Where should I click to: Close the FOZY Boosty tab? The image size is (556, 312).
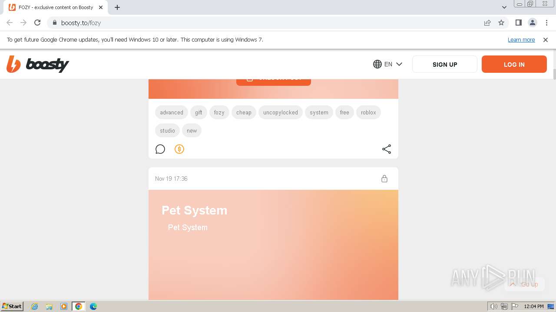(x=101, y=7)
